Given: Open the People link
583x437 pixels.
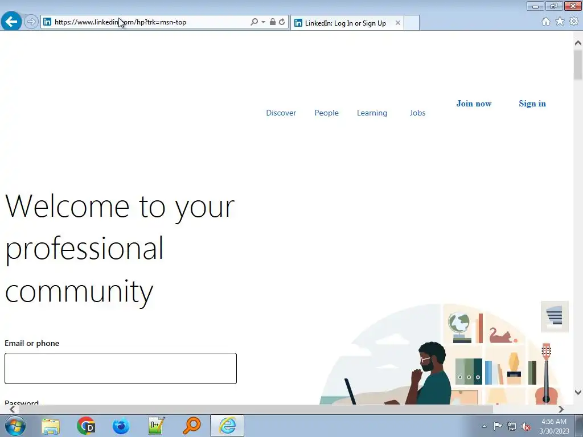Looking at the screenshot, I should click(x=326, y=113).
